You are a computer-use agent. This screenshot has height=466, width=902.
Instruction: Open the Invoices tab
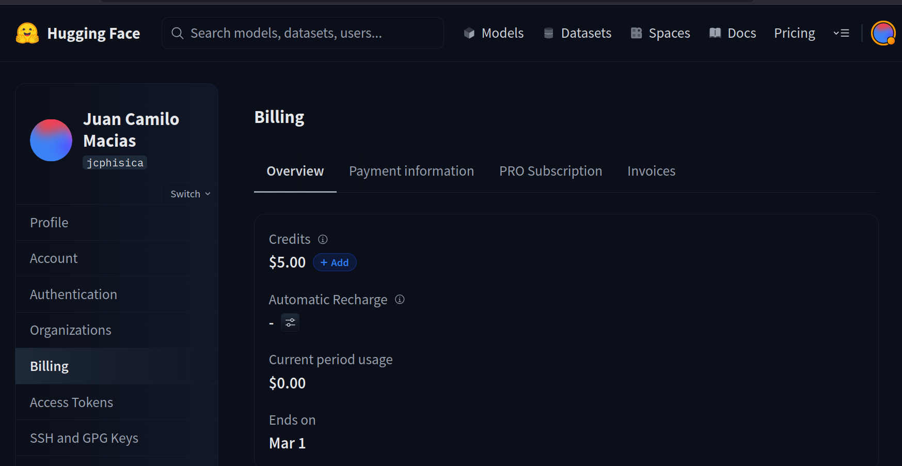click(x=651, y=170)
